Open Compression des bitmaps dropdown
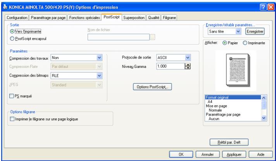276x161 pixels. [x=99, y=76]
